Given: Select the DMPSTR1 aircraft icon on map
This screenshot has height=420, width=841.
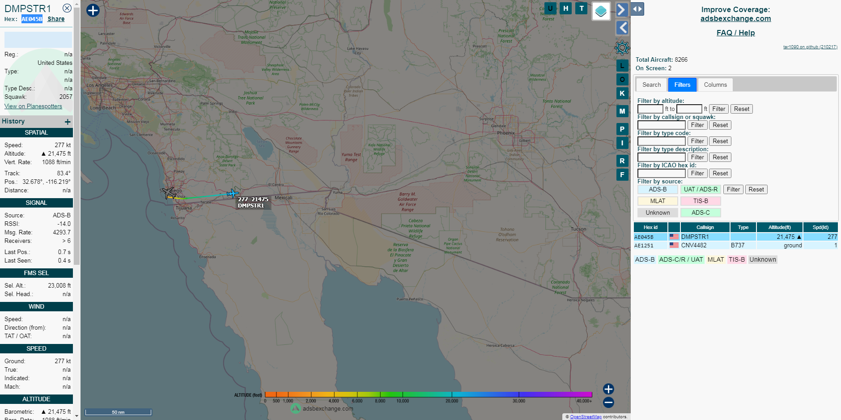Looking at the screenshot, I should point(233,193).
